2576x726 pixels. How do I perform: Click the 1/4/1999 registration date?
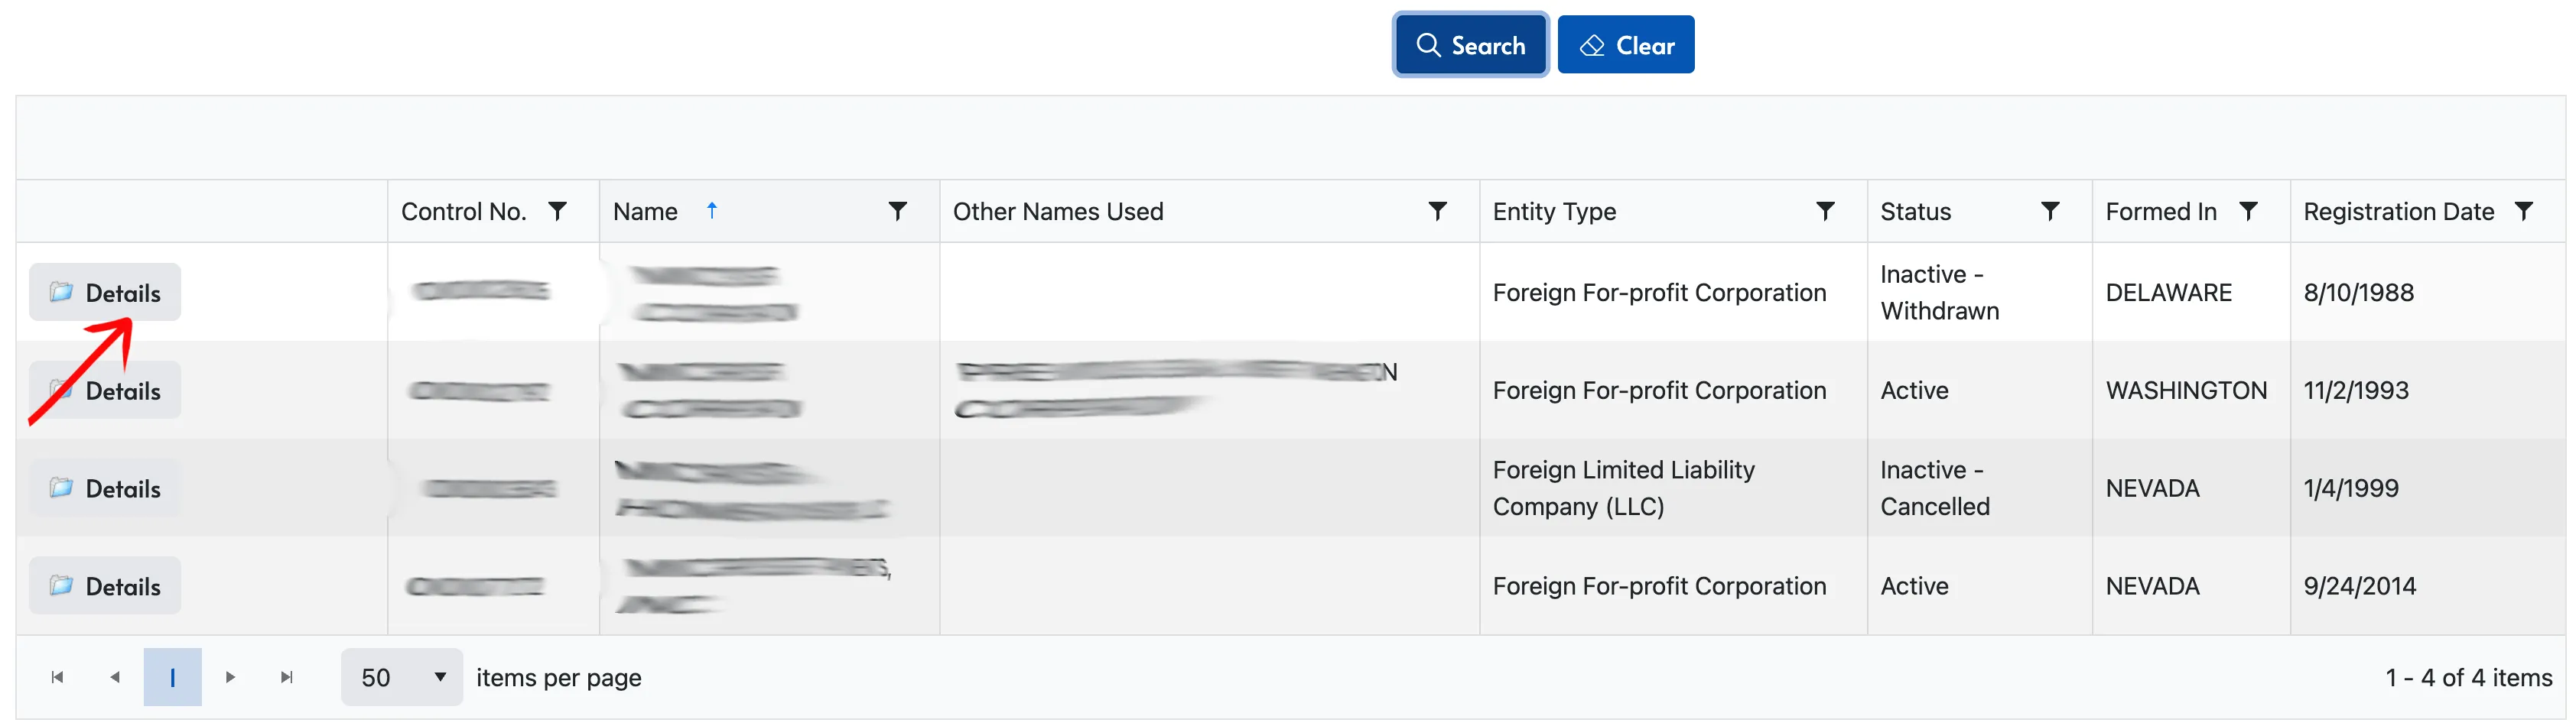(x=2350, y=488)
